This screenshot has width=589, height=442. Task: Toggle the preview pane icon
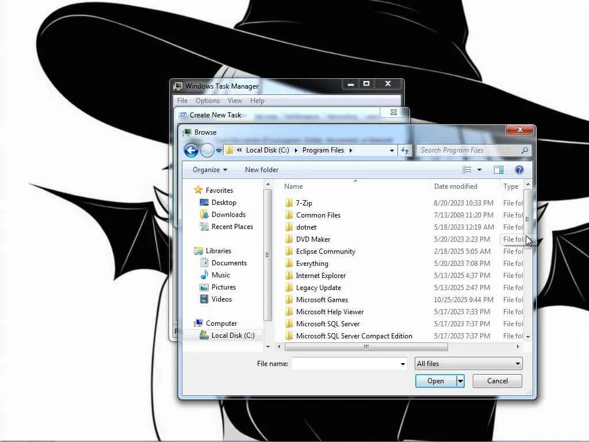(x=499, y=170)
